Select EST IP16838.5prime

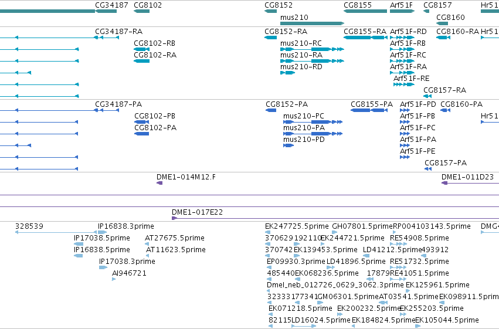click(x=102, y=250)
